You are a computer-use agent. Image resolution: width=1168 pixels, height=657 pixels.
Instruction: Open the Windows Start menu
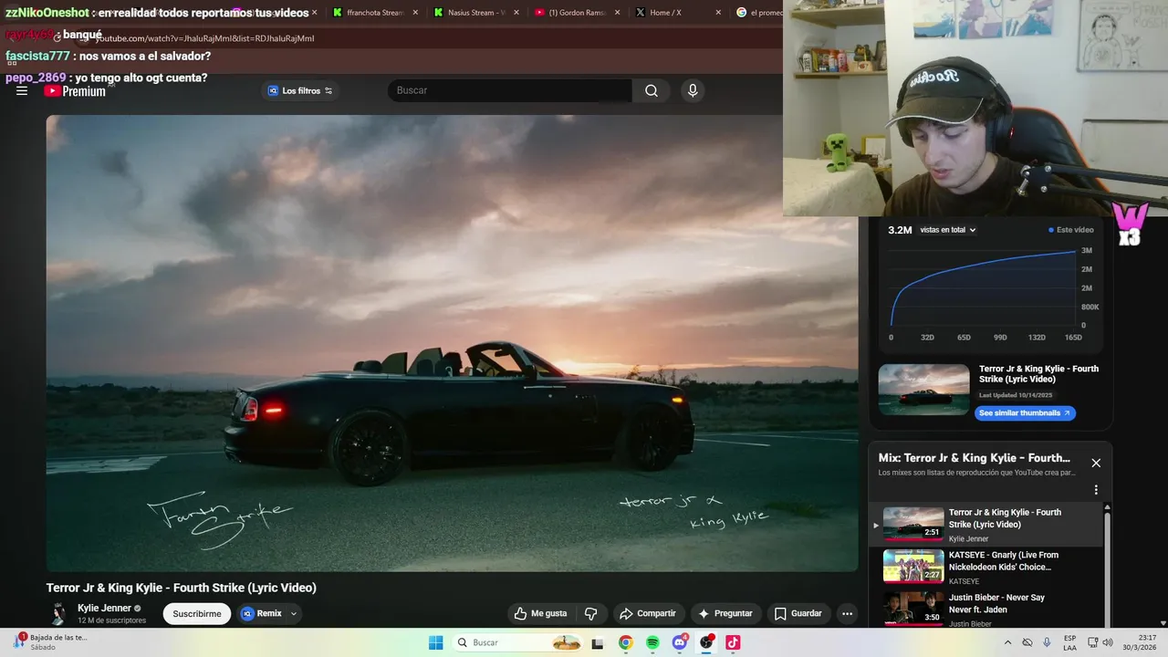point(435,642)
